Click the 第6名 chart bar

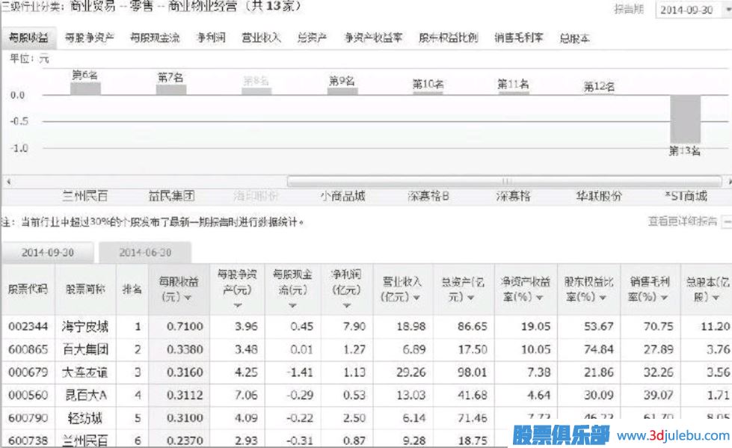[85, 88]
